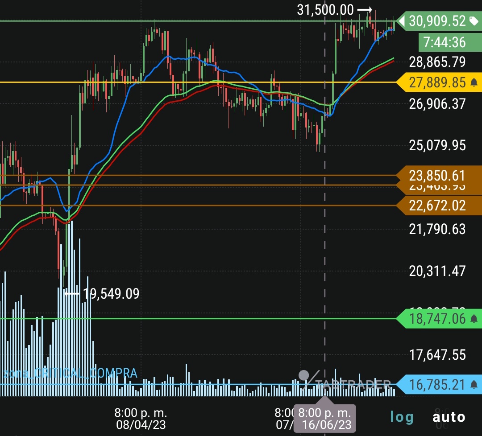
Task: Click the 21,790.63 price axis value
Action: (437, 229)
